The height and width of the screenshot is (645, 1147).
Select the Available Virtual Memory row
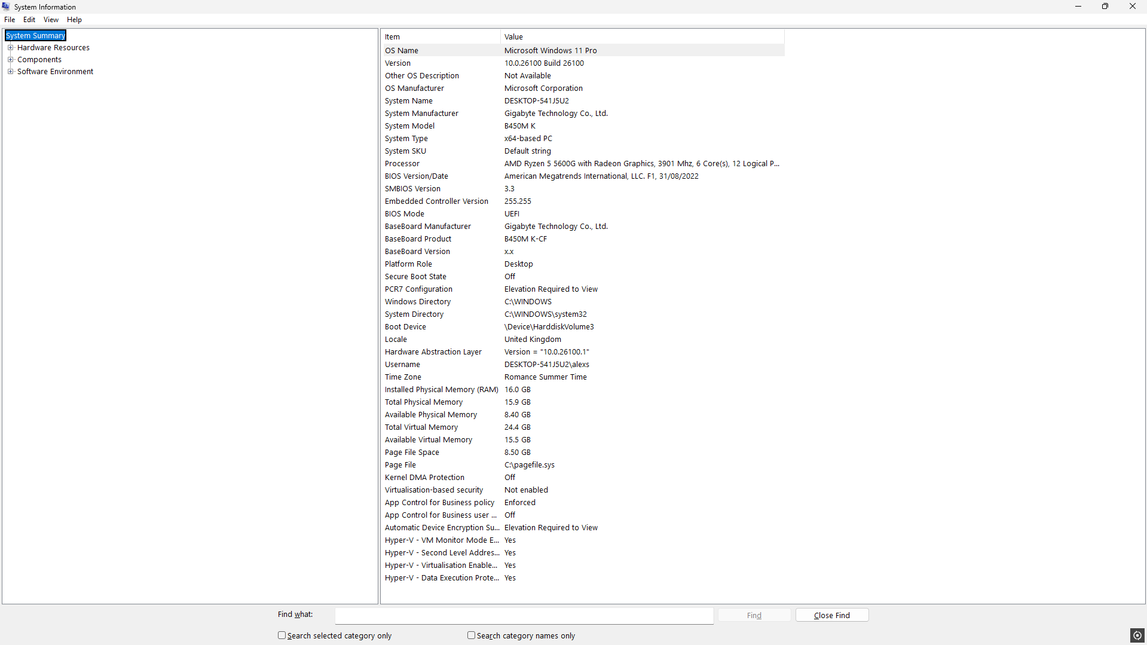click(583, 440)
